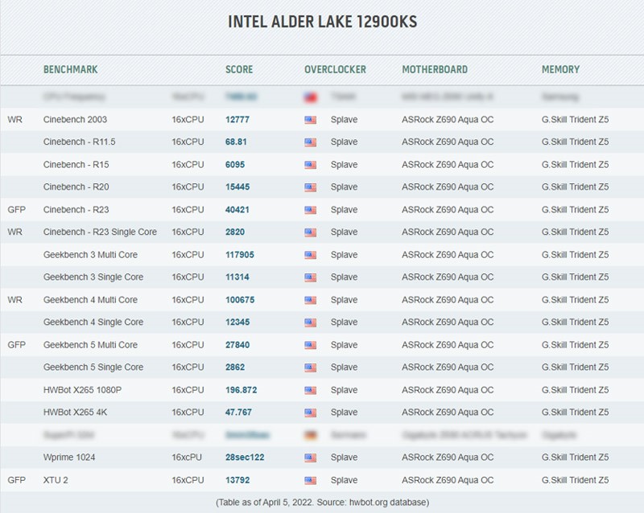The image size is (644, 513).
Task: Open the 196.872 HWBot X265 1080P score
Action: pyautogui.click(x=242, y=390)
